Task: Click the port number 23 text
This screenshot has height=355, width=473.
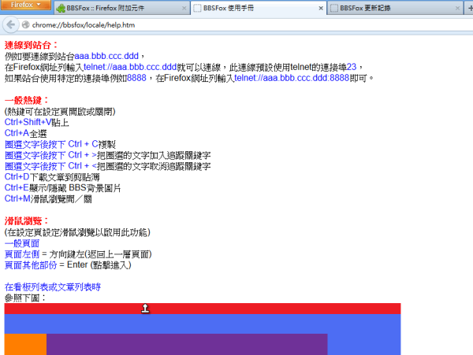Action: (x=352, y=67)
